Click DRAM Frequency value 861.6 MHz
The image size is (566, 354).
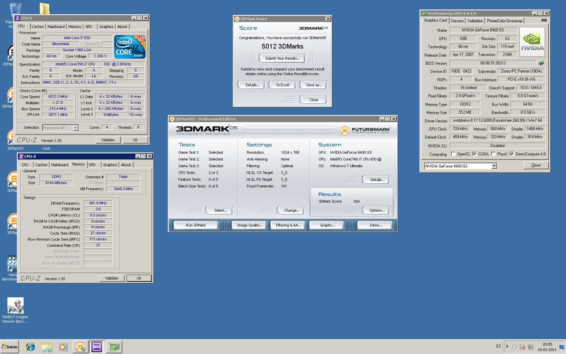(98, 203)
